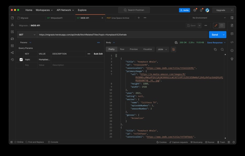
Task: Open Cookies in status bar
Action: pyautogui.click(x=161, y=142)
